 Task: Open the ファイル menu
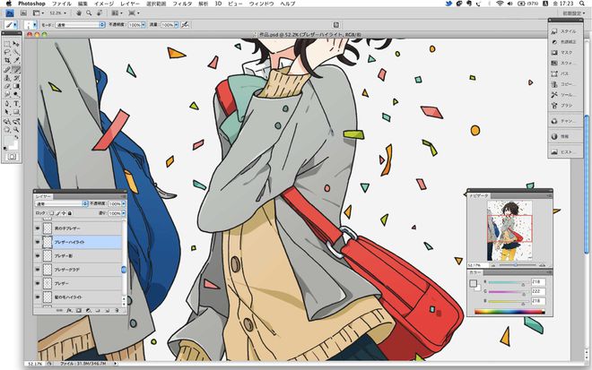pos(62,4)
